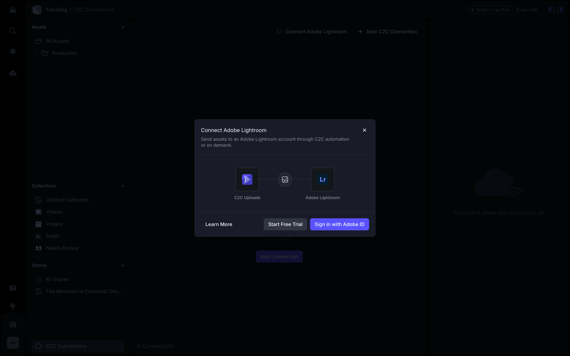Open the help chat icon
570x356 pixels.
click(x=13, y=288)
